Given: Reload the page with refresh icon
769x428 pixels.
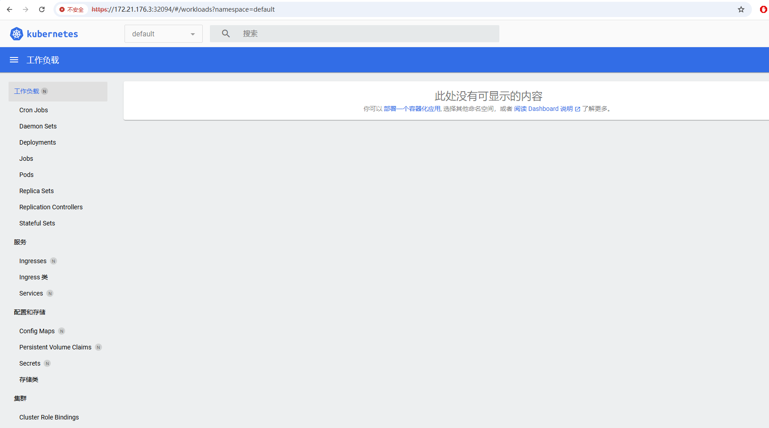Looking at the screenshot, I should (x=41, y=9).
